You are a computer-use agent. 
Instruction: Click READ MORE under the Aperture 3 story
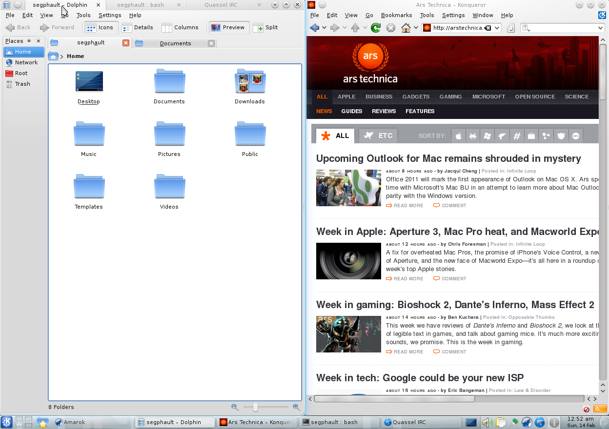(405, 279)
